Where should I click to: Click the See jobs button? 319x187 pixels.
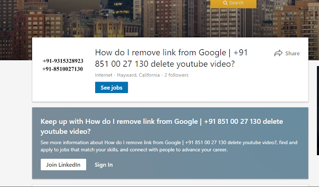tap(112, 88)
